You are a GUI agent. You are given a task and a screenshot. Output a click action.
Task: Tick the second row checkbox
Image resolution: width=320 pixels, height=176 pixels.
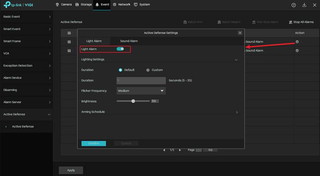pyautogui.click(x=69, y=51)
